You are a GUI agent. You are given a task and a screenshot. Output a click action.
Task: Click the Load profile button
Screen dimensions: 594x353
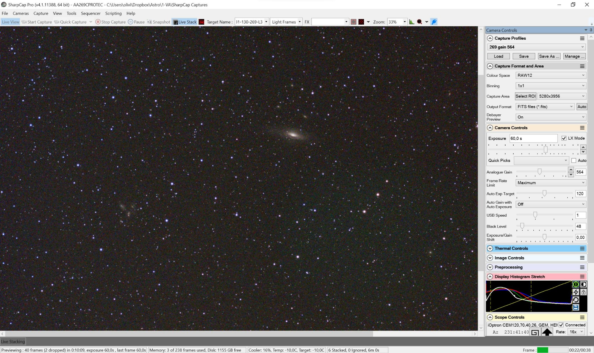tap(498, 56)
